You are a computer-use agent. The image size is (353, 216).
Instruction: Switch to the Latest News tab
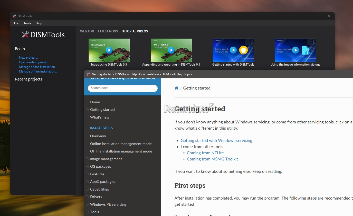tap(108, 31)
